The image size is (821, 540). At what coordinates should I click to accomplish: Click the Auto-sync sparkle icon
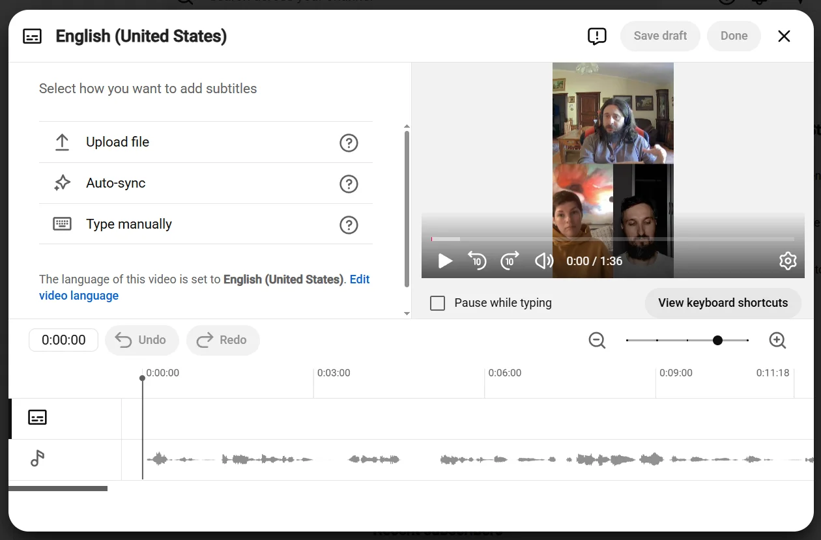(62, 183)
